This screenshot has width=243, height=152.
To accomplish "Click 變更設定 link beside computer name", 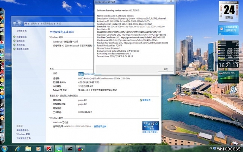I will [x=147, y=100].
